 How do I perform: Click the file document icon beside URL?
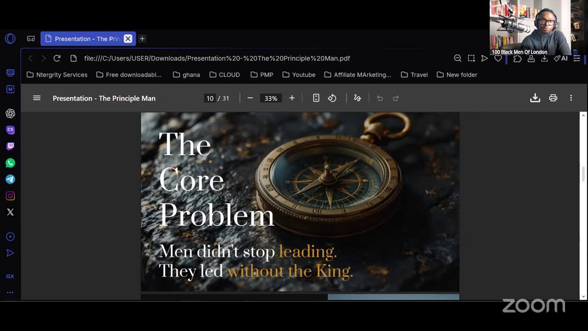(73, 58)
